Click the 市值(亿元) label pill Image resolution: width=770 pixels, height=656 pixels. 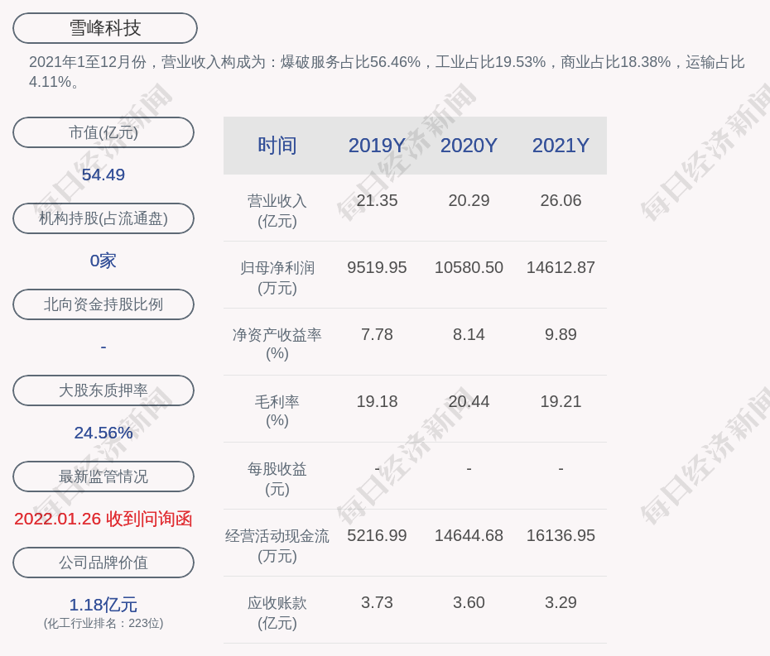point(103,132)
